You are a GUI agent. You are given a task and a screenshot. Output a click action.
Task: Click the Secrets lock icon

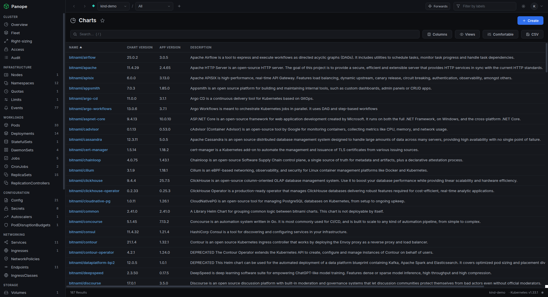6,208
